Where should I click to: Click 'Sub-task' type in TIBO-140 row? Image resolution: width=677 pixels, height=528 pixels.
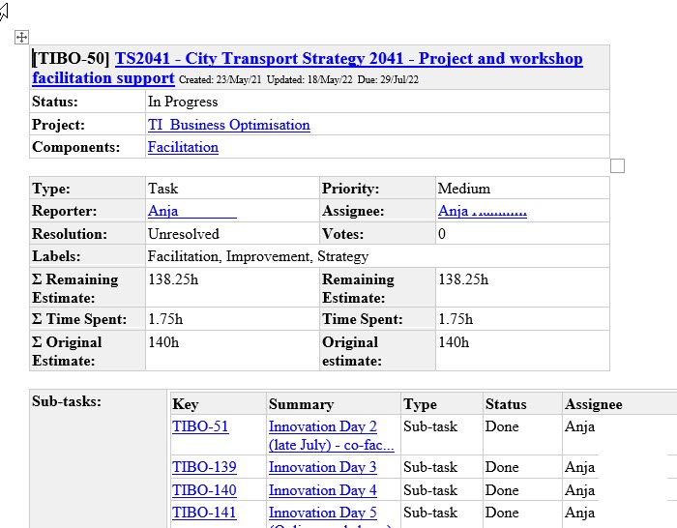click(x=430, y=490)
